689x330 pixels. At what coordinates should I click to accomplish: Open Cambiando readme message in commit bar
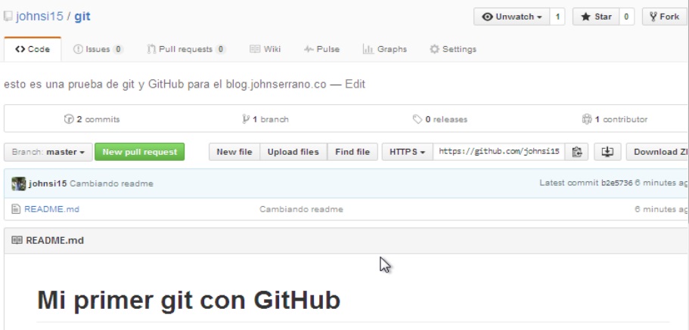[112, 184]
